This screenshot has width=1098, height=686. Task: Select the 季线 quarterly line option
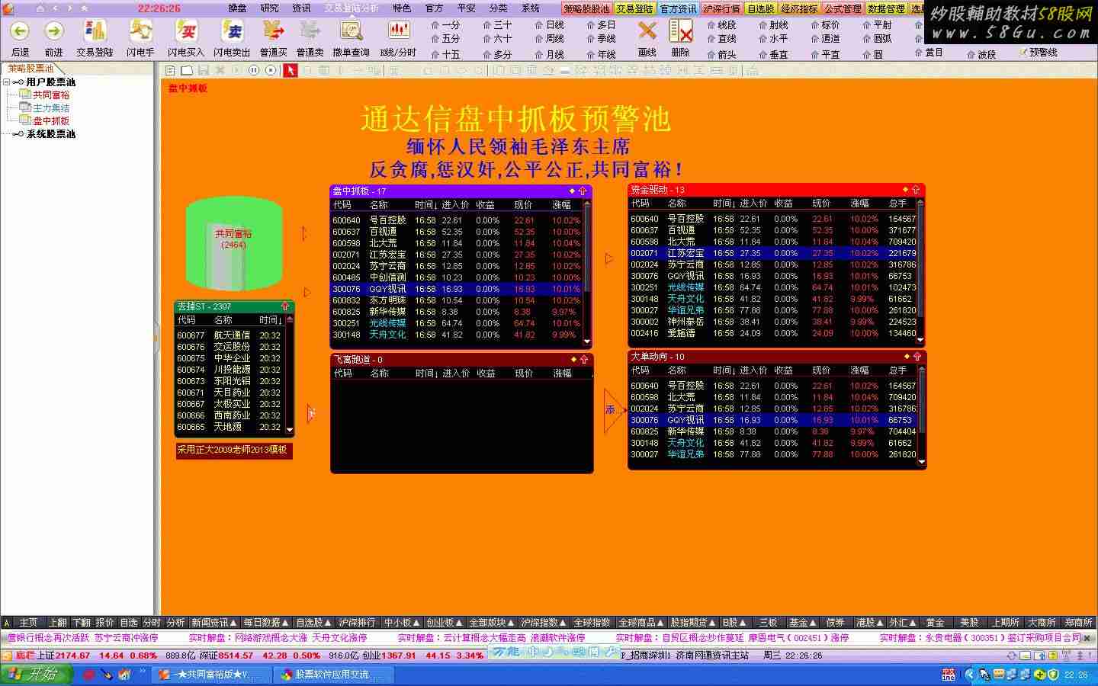tap(601, 39)
